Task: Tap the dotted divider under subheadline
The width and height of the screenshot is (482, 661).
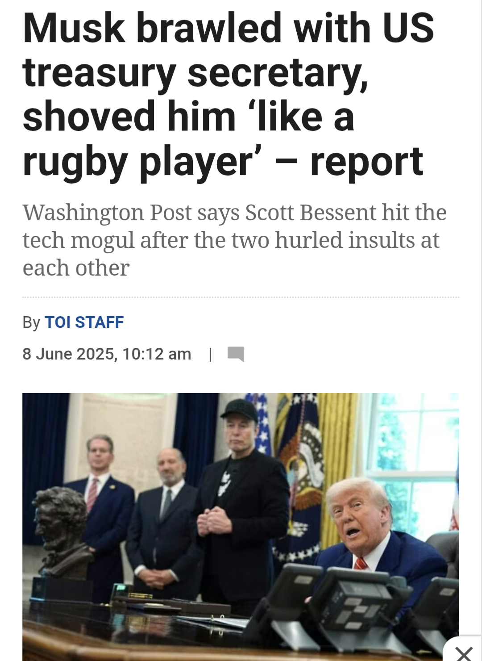Action: tap(241, 297)
